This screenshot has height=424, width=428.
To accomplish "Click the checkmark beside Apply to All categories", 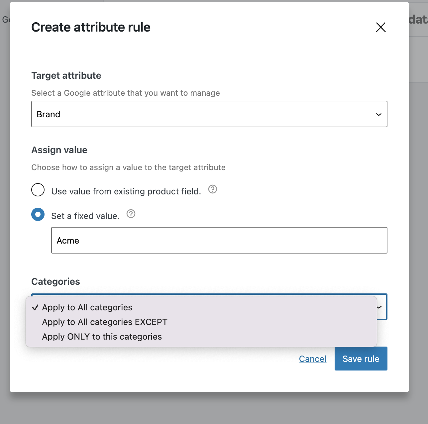I will 35,307.
